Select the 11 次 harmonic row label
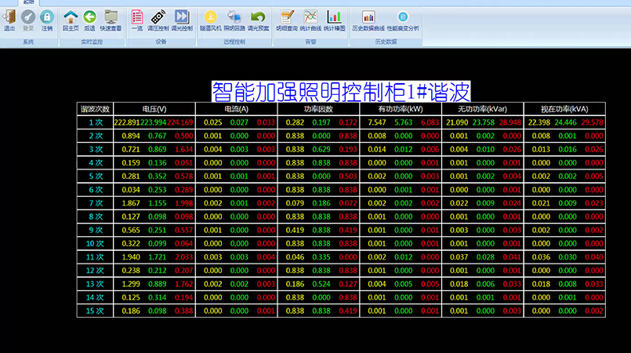The height and width of the screenshot is (353, 631). tap(95, 257)
